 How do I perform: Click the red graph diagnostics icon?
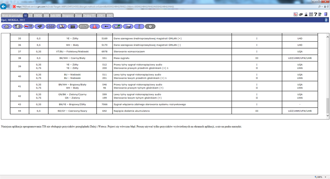296,15
